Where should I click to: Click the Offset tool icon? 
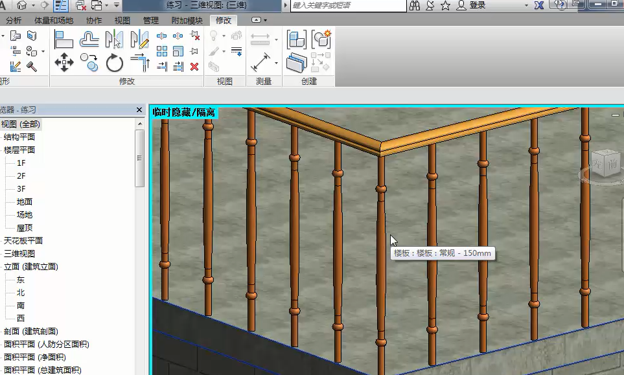tap(89, 40)
